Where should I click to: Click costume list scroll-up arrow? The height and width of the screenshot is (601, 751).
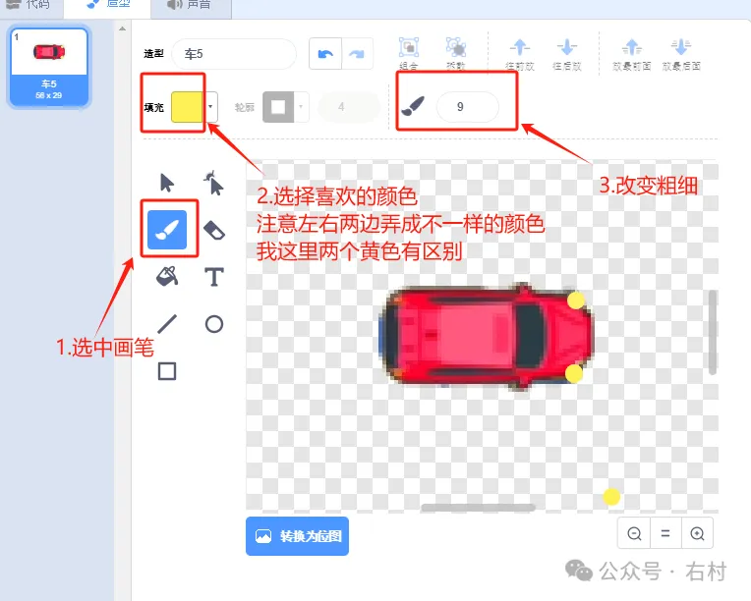(x=122, y=28)
